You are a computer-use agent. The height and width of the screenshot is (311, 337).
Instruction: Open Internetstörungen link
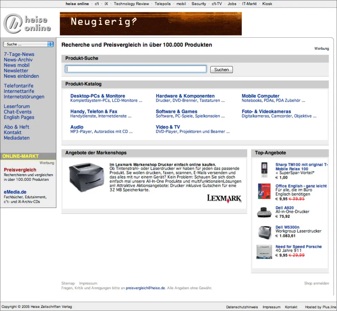24,97
